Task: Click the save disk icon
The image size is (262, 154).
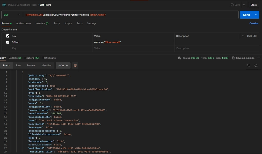Action: coord(232,5)
